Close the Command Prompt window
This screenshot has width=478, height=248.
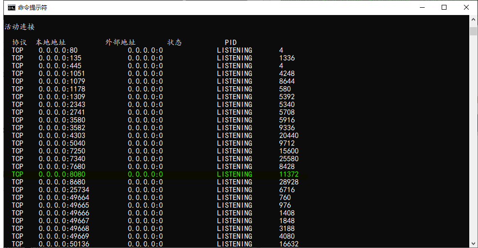tap(466, 7)
